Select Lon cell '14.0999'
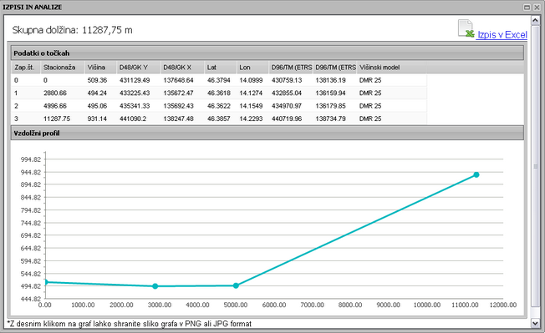Viewport: 545px width, 333px height. tap(251, 80)
